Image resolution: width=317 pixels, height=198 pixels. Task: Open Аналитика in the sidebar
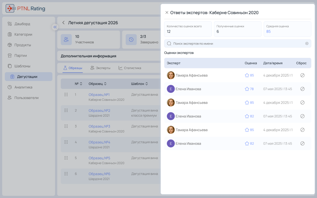[x=23, y=87]
